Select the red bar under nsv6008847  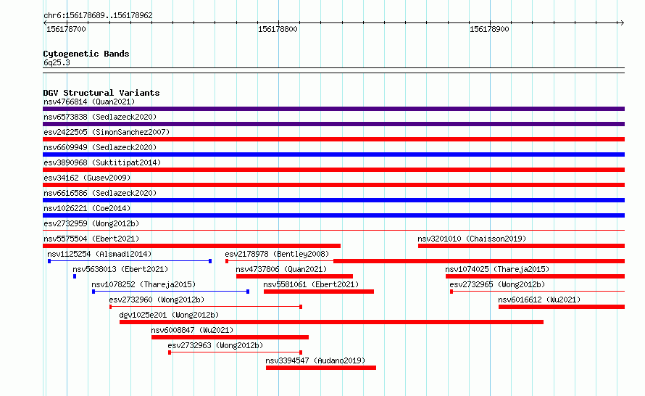pyautogui.click(x=230, y=337)
